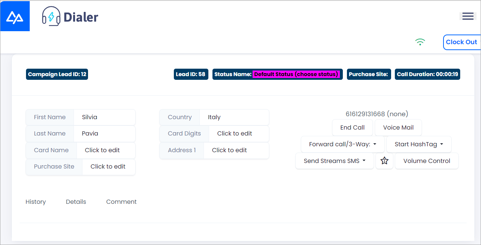Click the pink Default Status label

296,74
